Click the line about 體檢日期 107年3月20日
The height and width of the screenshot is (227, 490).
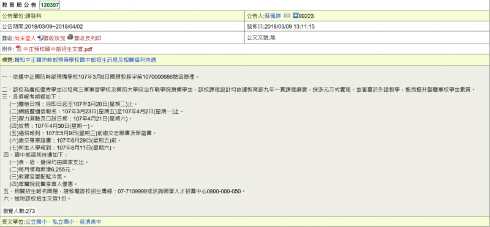pyautogui.click(x=73, y=103)
